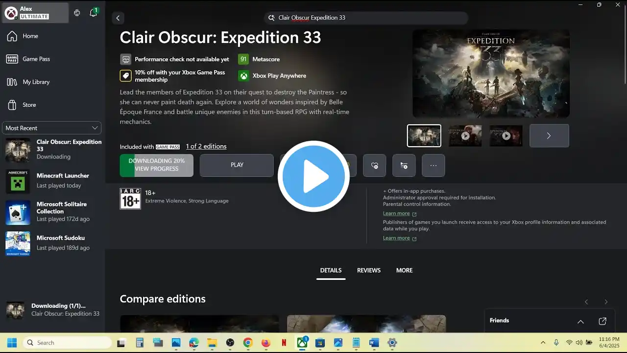Open Home in the sidebar

(x=52, y=36)
